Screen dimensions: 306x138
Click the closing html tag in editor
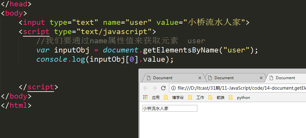coord(16,105)
